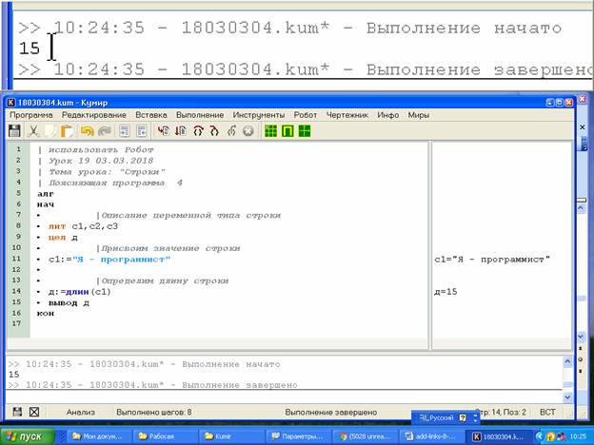594x445 pixels.
Task: Click the Cut scissors icon
Action: click(33, 131)
